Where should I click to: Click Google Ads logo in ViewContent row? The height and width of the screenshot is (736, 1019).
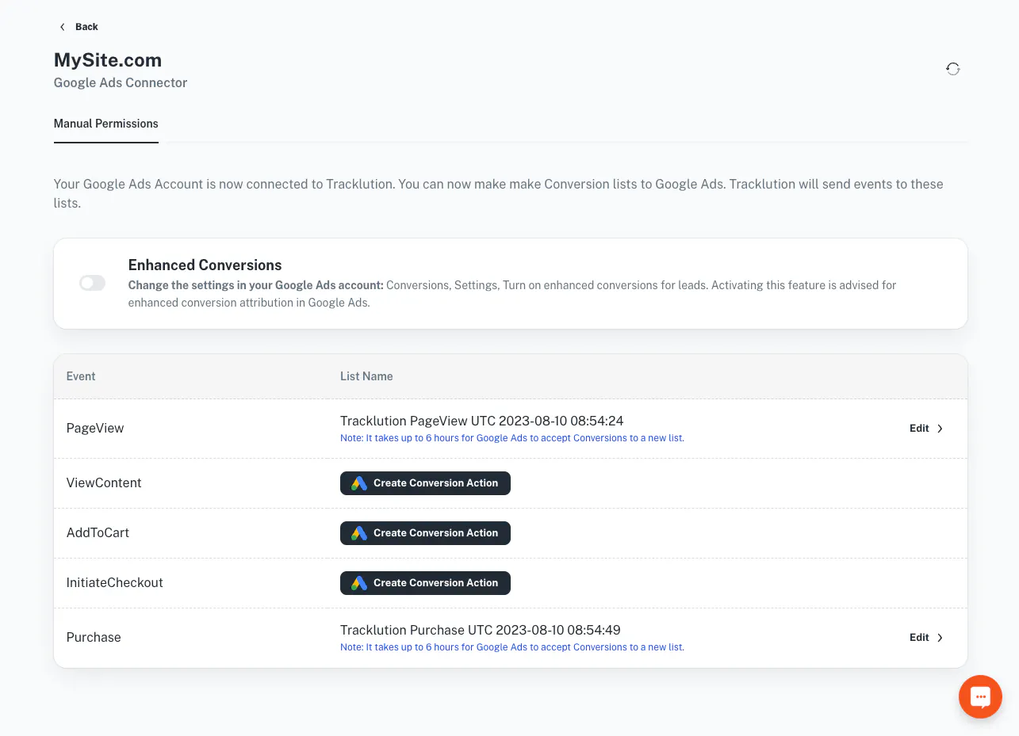pos(359,483)
